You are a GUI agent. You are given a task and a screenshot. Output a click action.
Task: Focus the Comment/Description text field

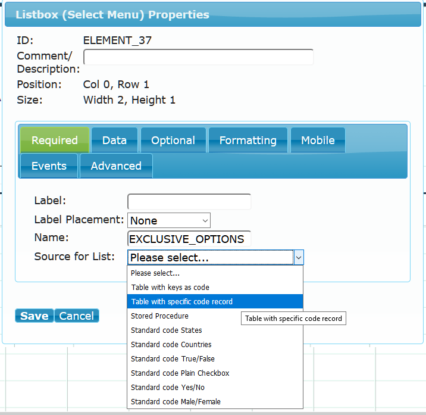[x=198, y=57]
